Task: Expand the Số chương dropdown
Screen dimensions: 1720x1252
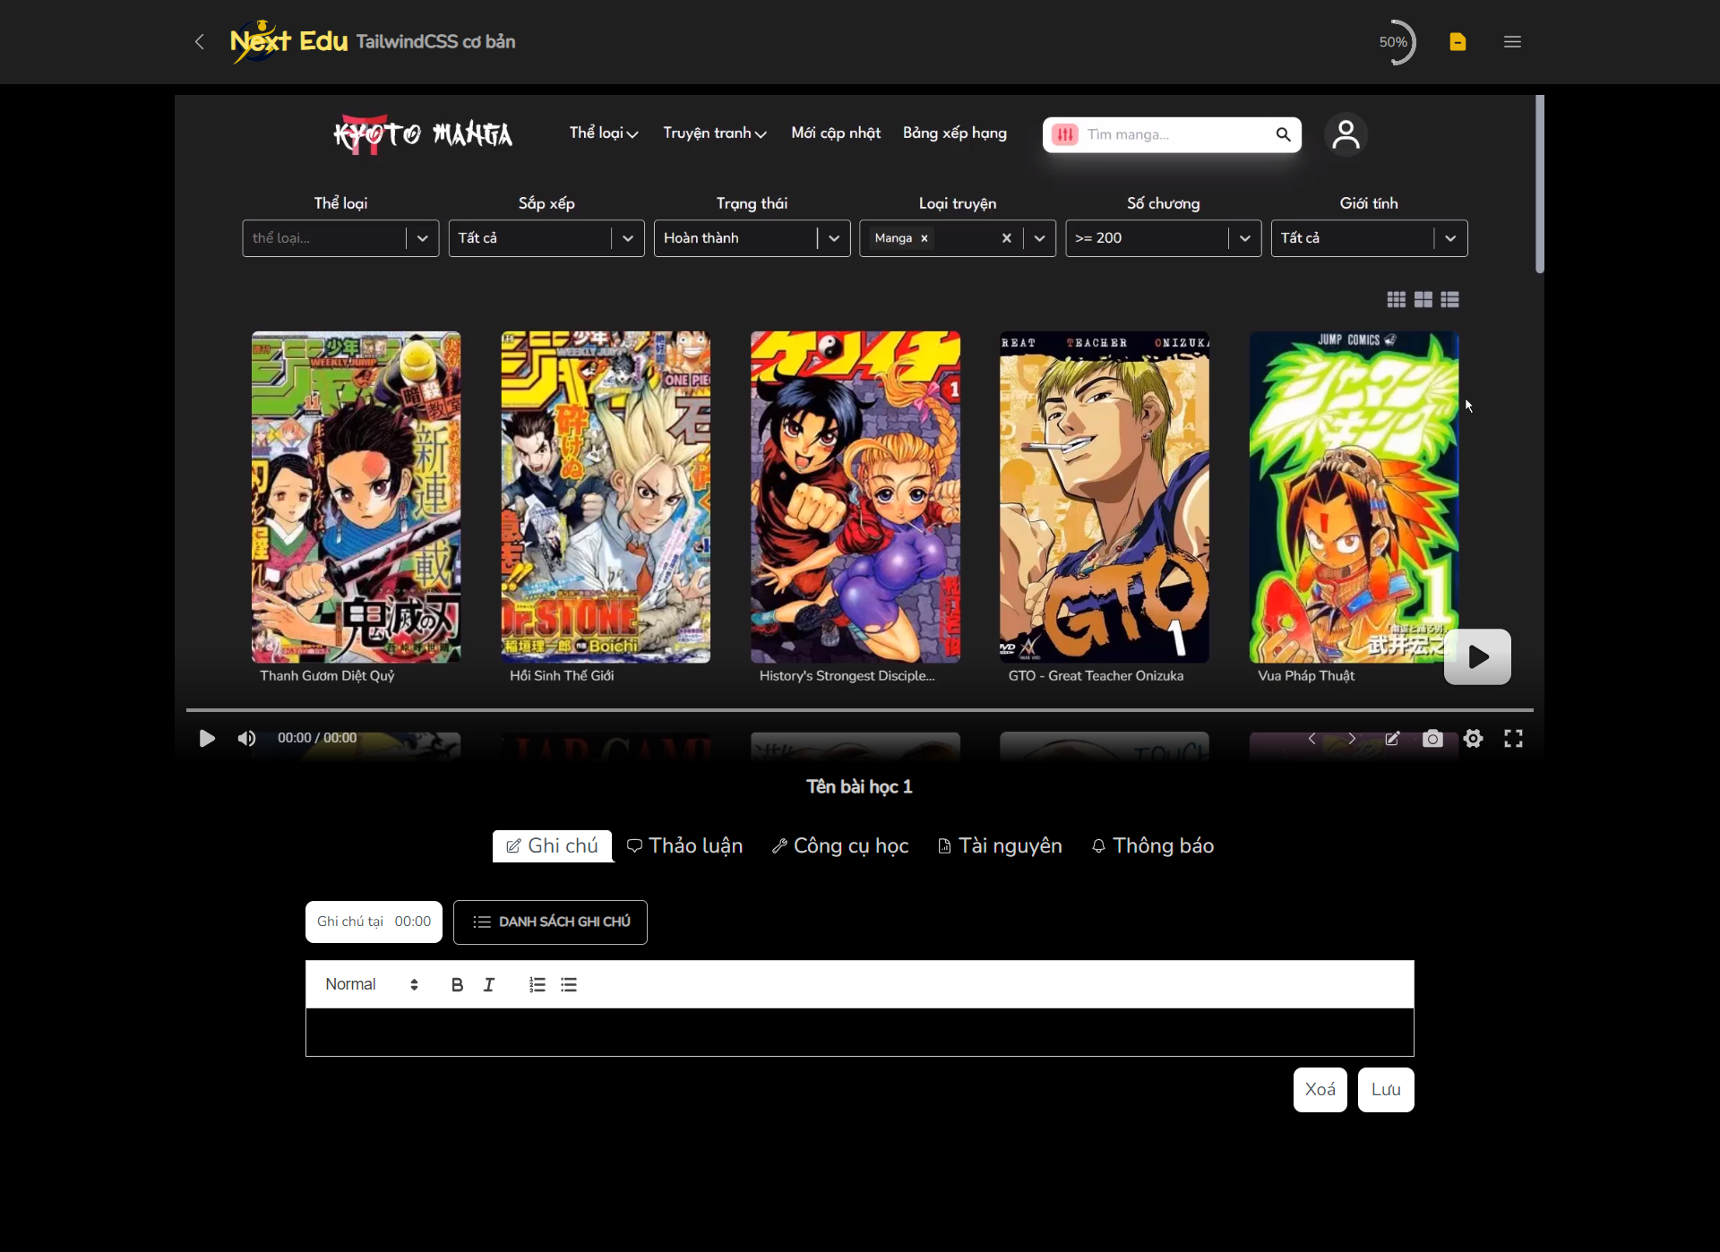Action: [1244, 238]
